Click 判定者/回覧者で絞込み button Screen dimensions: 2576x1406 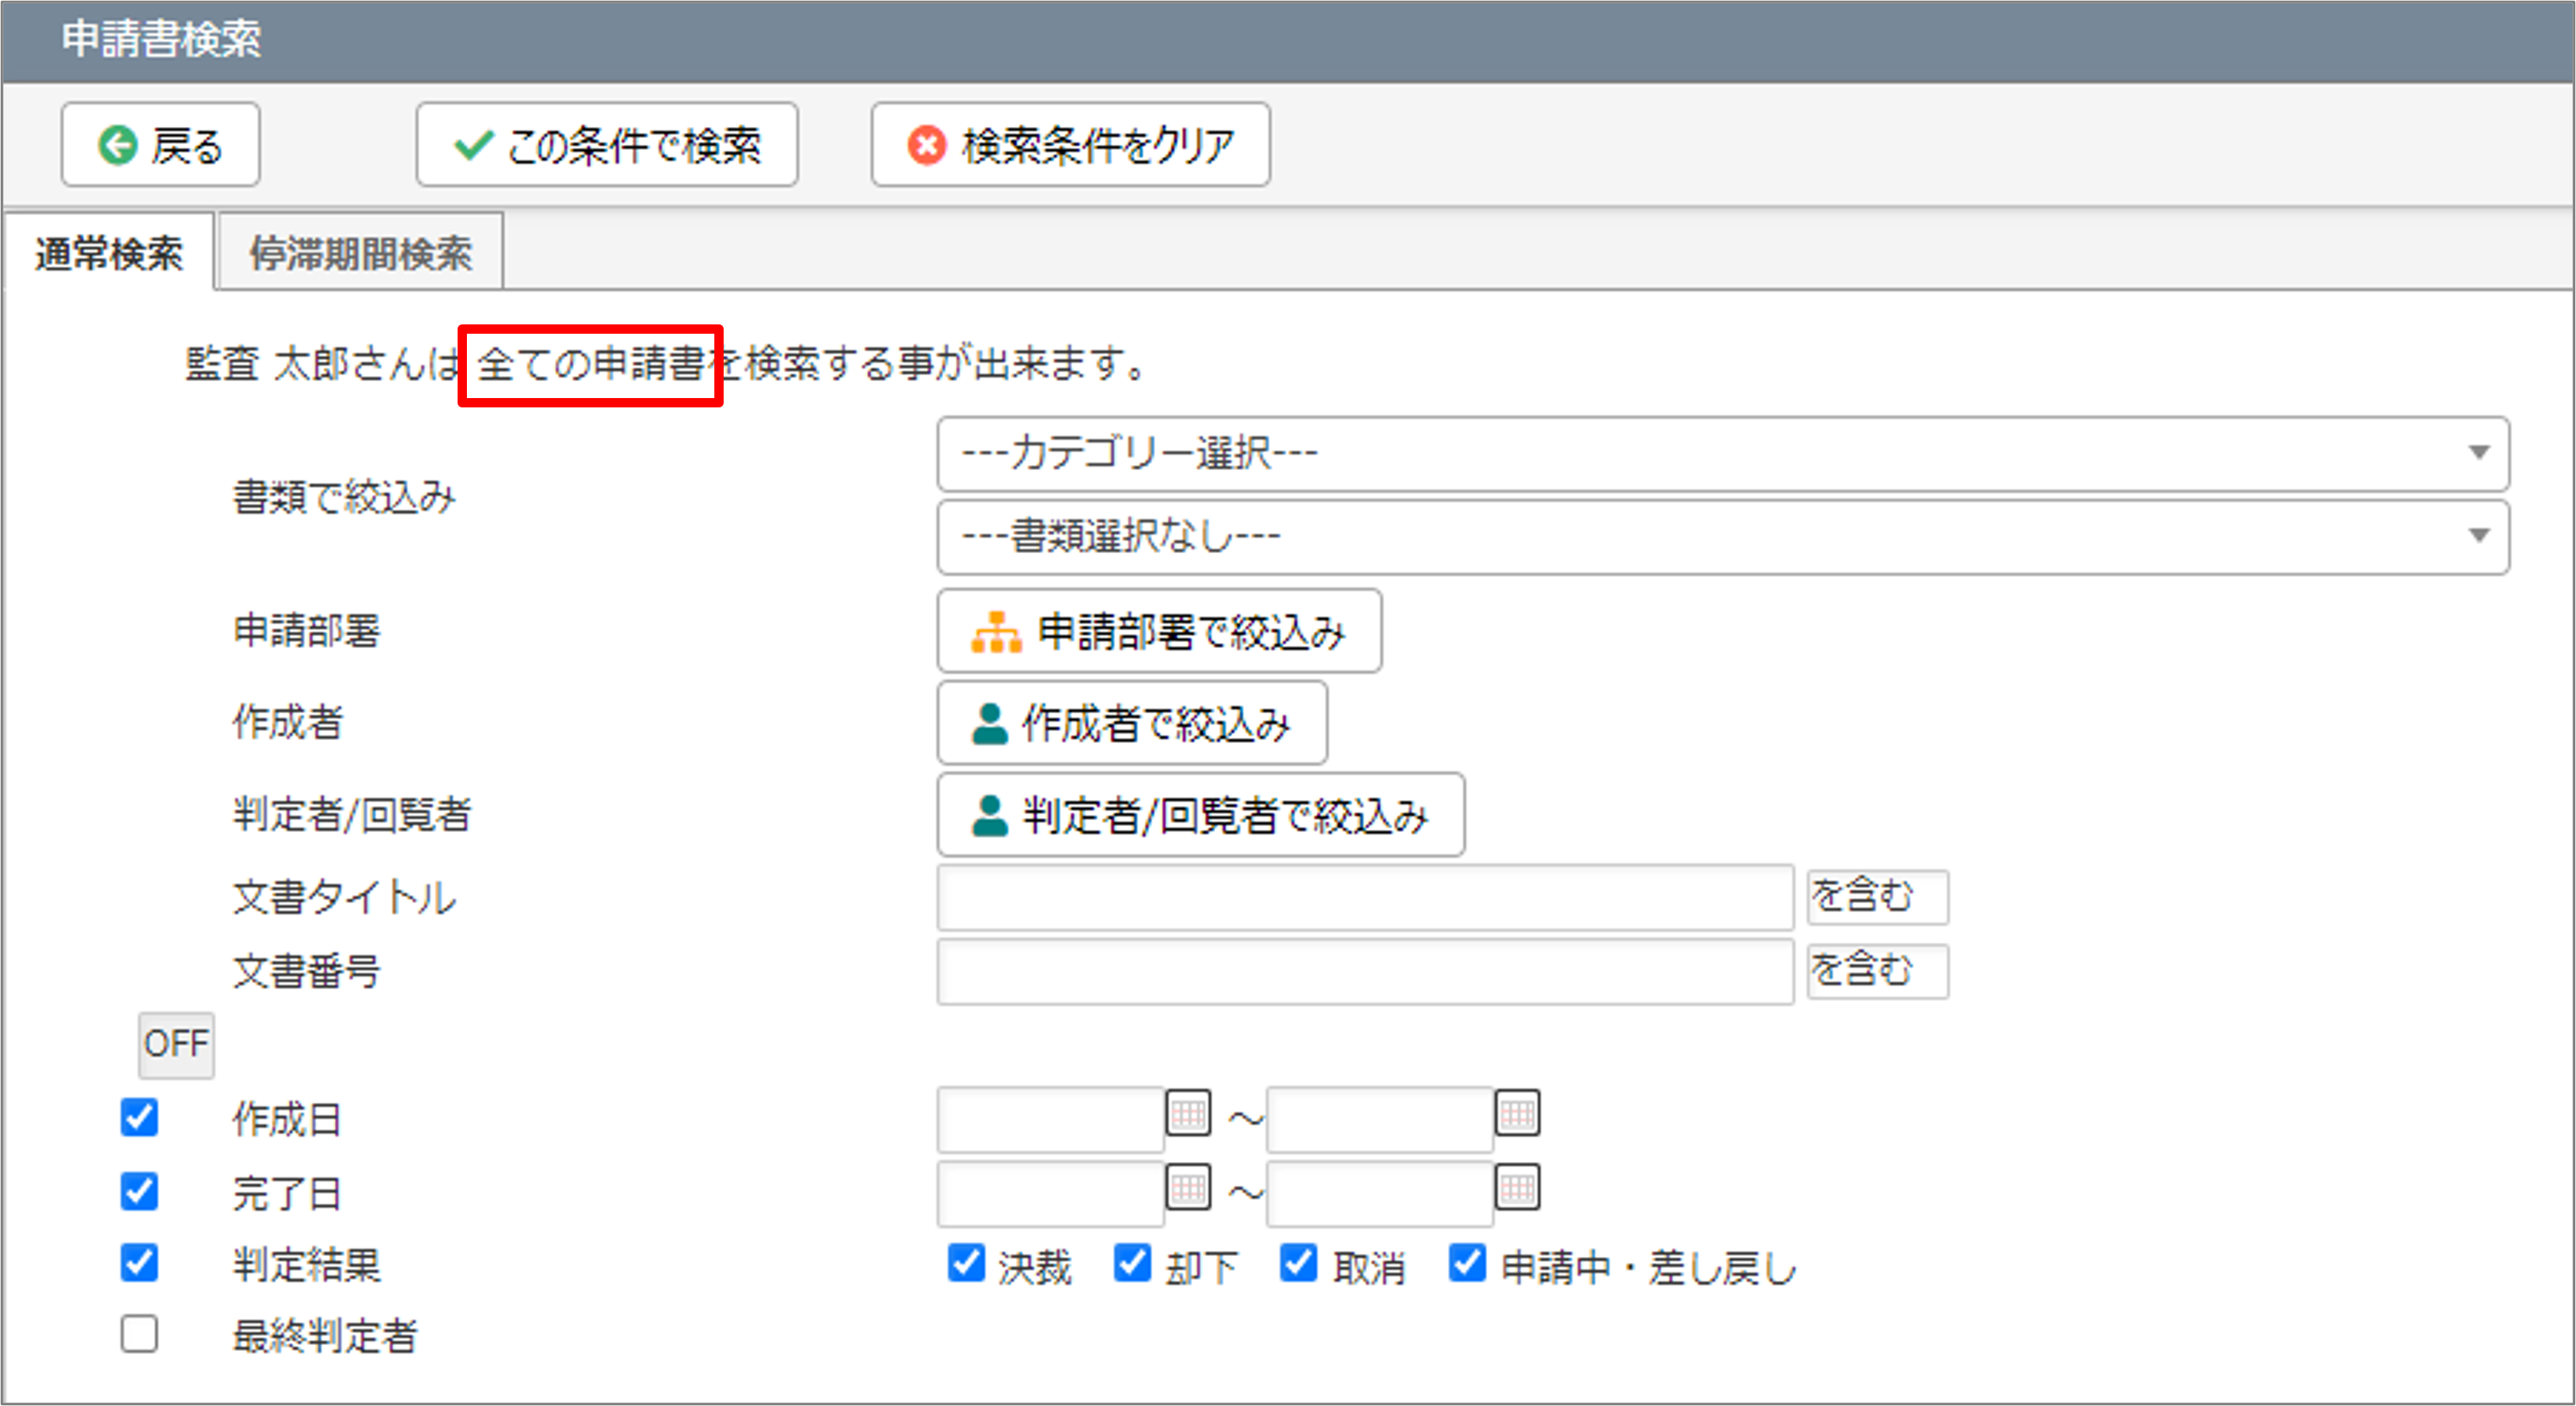point(1201,815)
